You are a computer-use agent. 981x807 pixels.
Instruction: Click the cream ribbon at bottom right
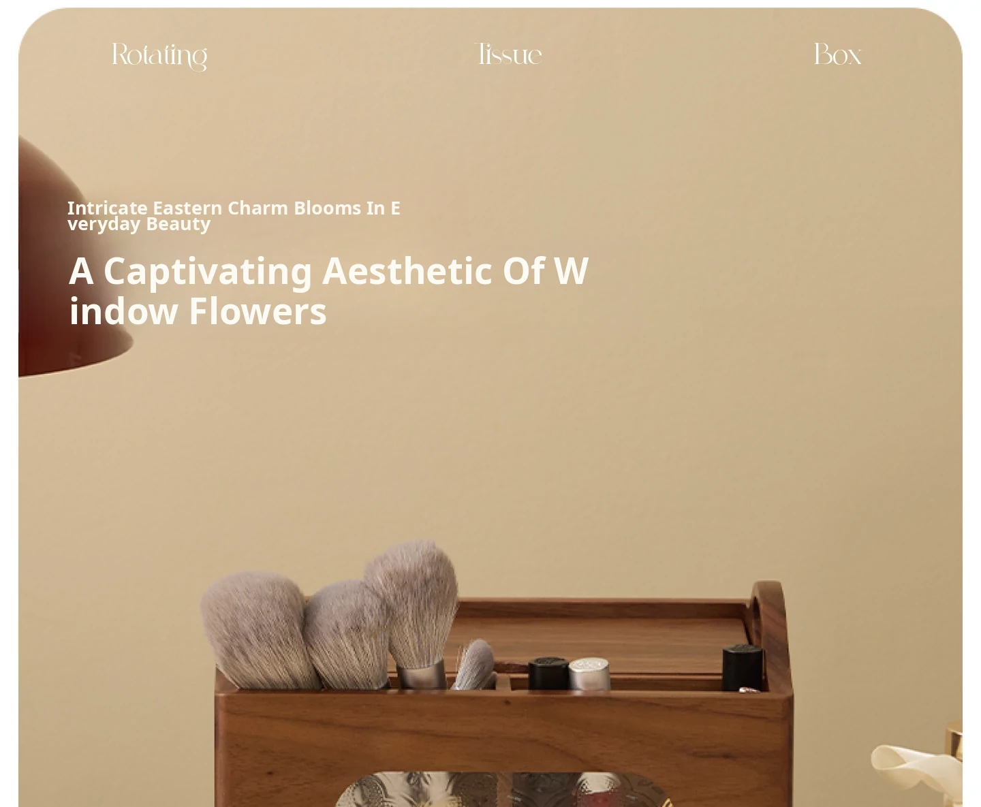click(913, 773)
